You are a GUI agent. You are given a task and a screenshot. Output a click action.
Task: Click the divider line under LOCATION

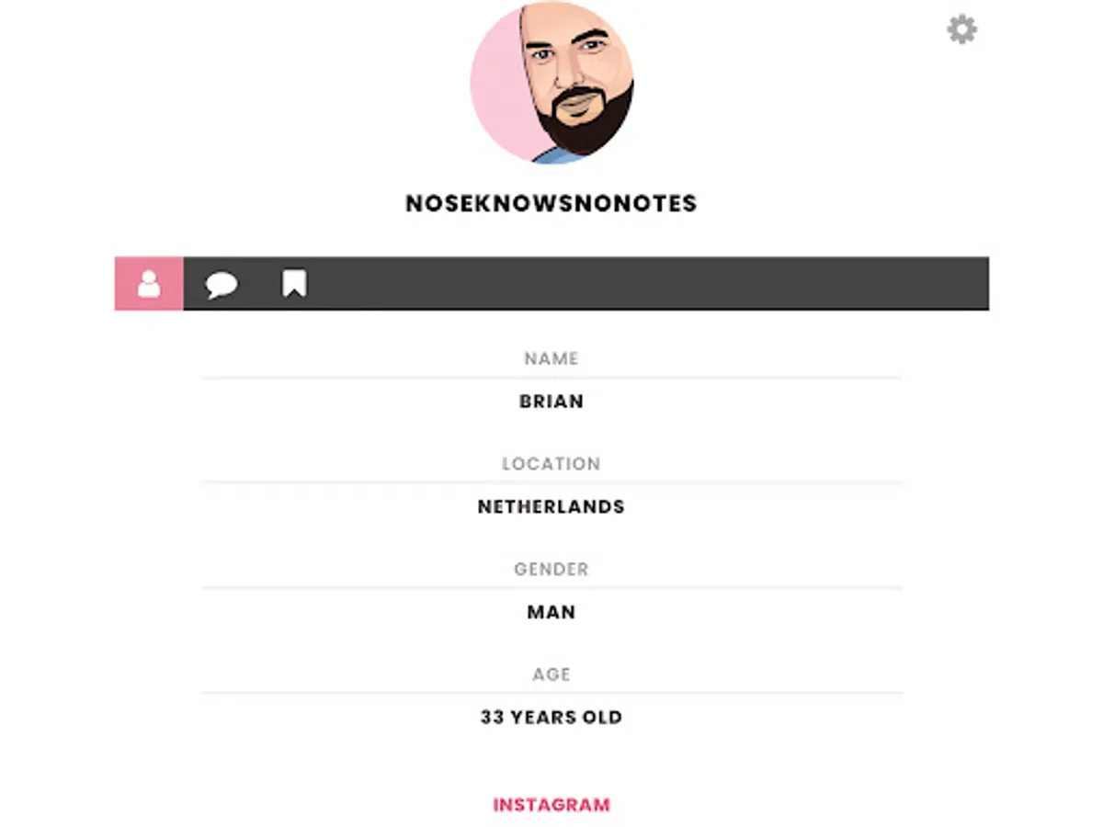pos(551,482)
